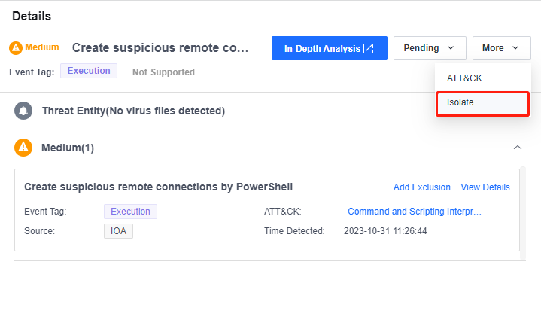Expand the Threat Entity row
Viewport: 541px width, 335px height.
tap(133, 111)
